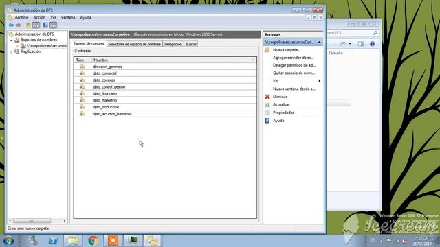This screenshot has width=440, height=247.
Task: Expand the Replicación tree node
Action: [12, 52]
